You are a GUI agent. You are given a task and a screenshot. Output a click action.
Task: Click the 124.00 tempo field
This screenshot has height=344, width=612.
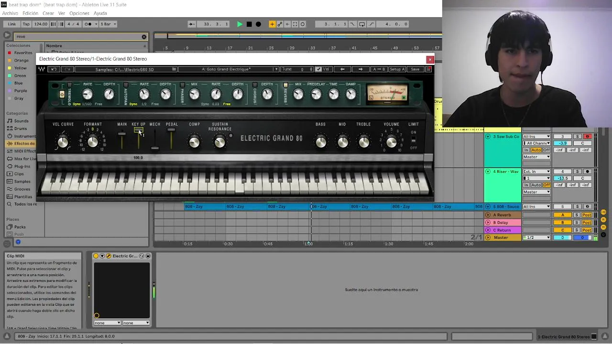click(41, 24)
